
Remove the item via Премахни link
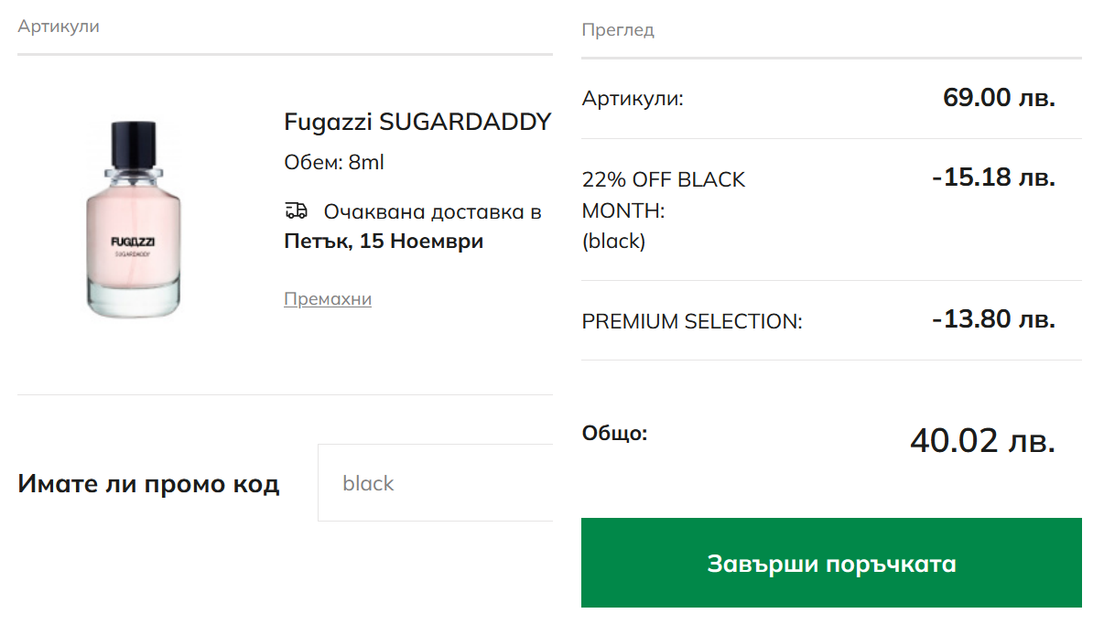(x=328, y=299)
